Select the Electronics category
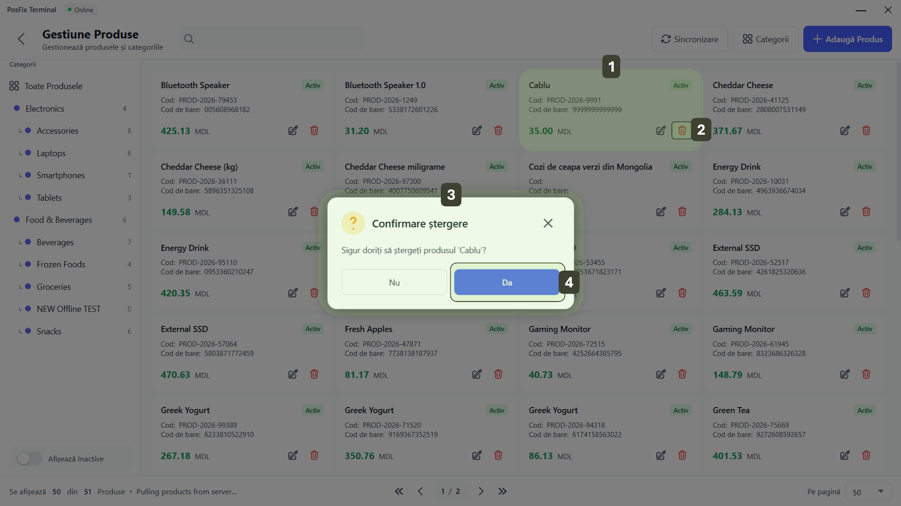The height and width of the screenshot is (506, 901). click(x=45, y=109)
